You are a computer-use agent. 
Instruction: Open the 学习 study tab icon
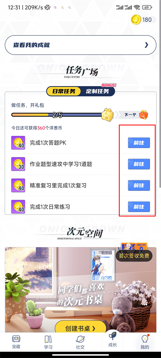click(x=48, y=339)
